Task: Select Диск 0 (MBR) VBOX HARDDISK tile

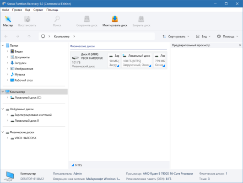Action: point(89,60)
